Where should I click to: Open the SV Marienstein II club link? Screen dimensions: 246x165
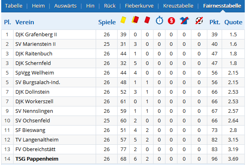[x=35, y=44]
